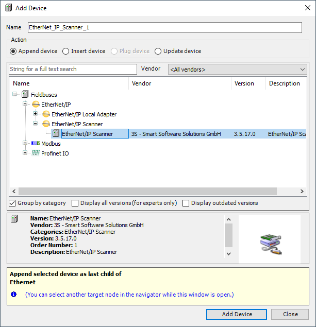The height and width of the screenshot is (327, 316).
Task: Uncheck the Group by category checkbox
Action: [x=13, y=203]
